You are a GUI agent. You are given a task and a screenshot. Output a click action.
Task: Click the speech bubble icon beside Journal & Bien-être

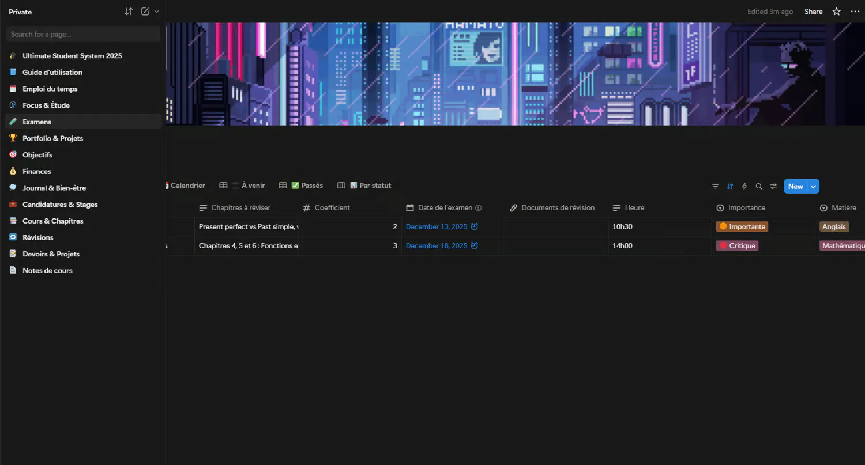[x=13, y=188]
